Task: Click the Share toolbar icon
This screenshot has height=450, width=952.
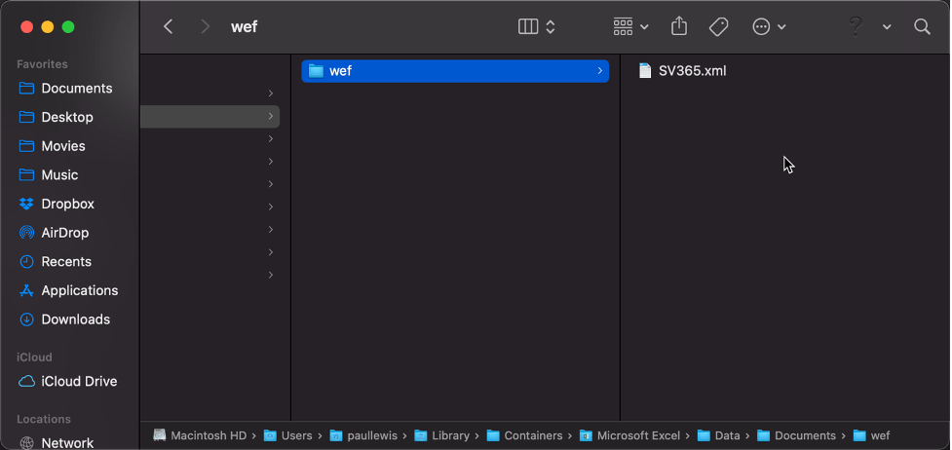Action: [679, 27]
